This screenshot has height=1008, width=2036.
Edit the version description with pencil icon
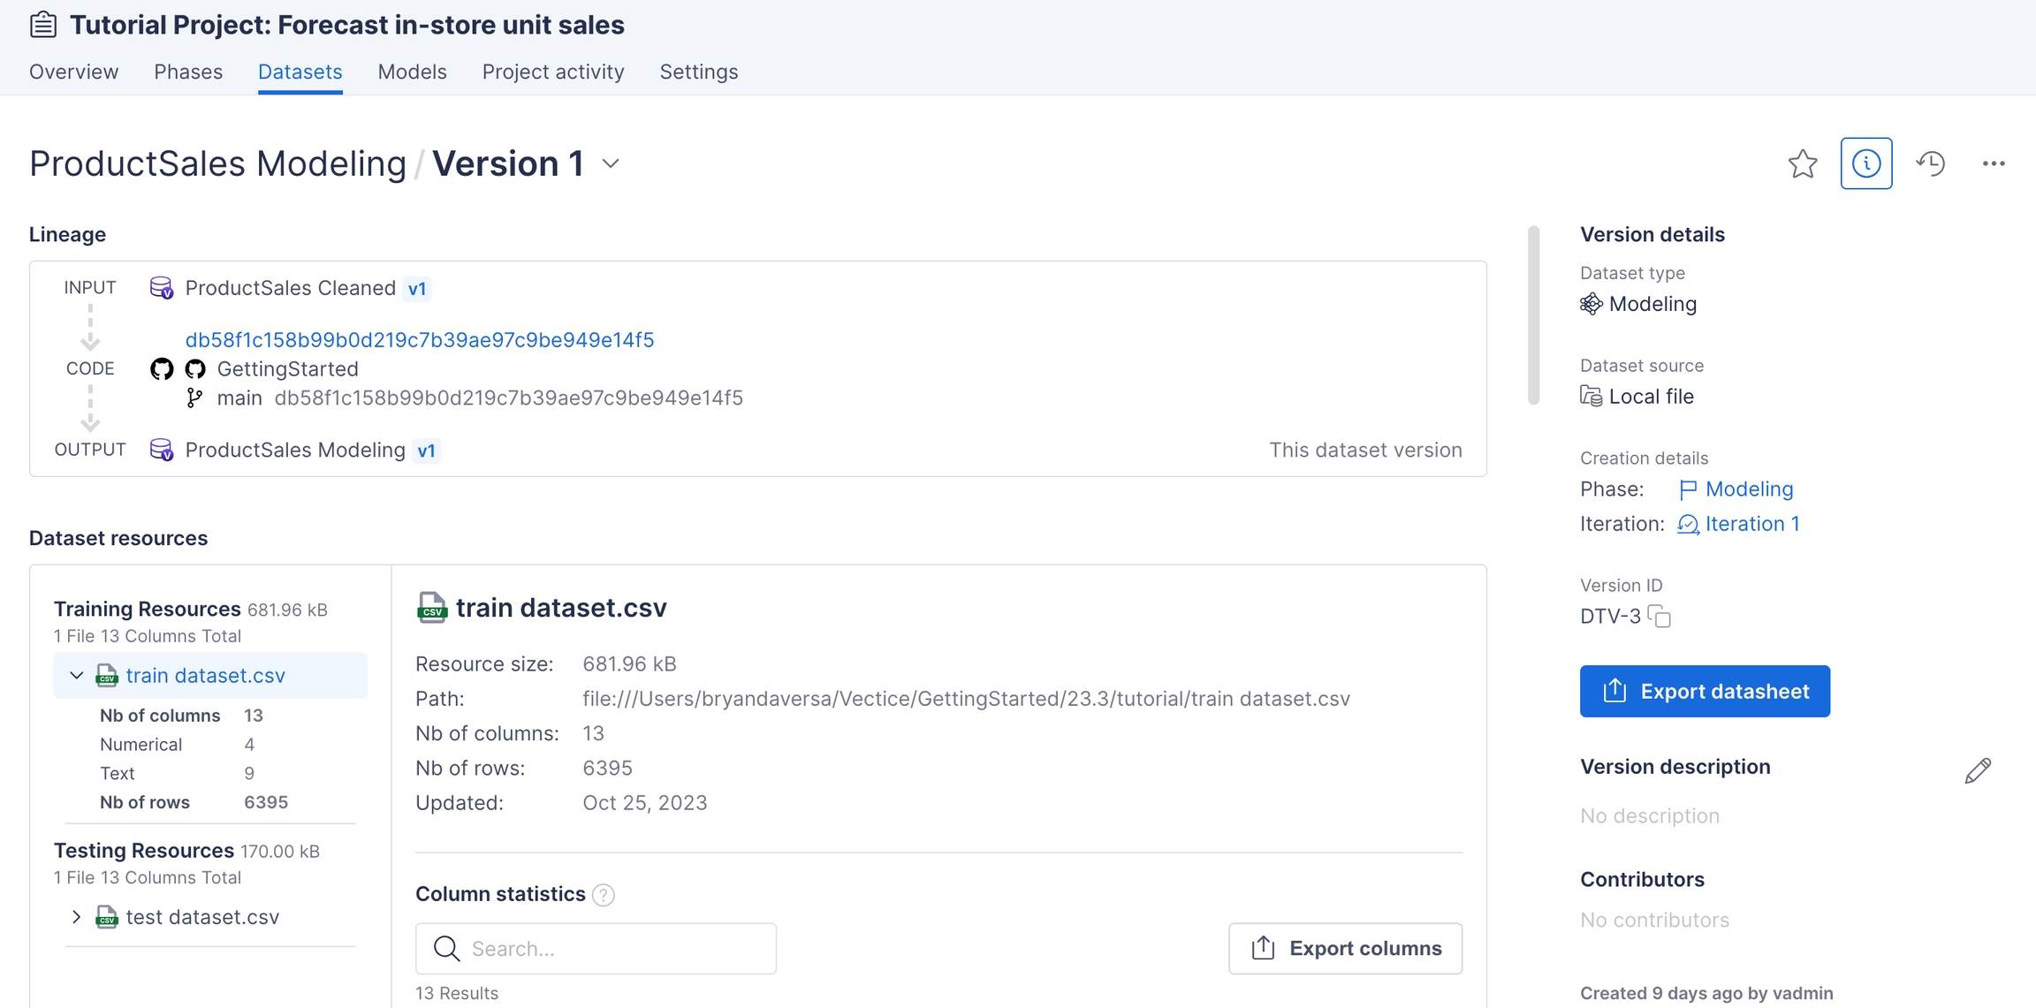[x=1978, y=770]
